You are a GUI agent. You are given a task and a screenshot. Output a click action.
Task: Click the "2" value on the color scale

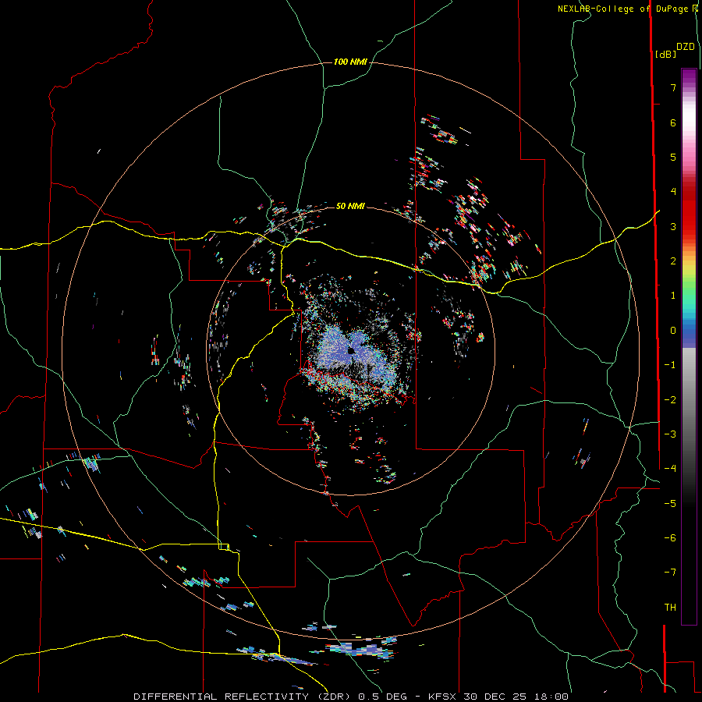click(x=673, y=261)
